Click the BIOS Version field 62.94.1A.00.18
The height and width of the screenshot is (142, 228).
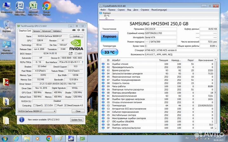50,53
